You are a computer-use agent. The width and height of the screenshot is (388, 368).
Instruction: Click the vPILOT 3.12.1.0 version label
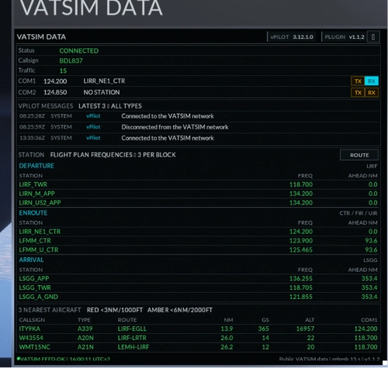point(292,37)
